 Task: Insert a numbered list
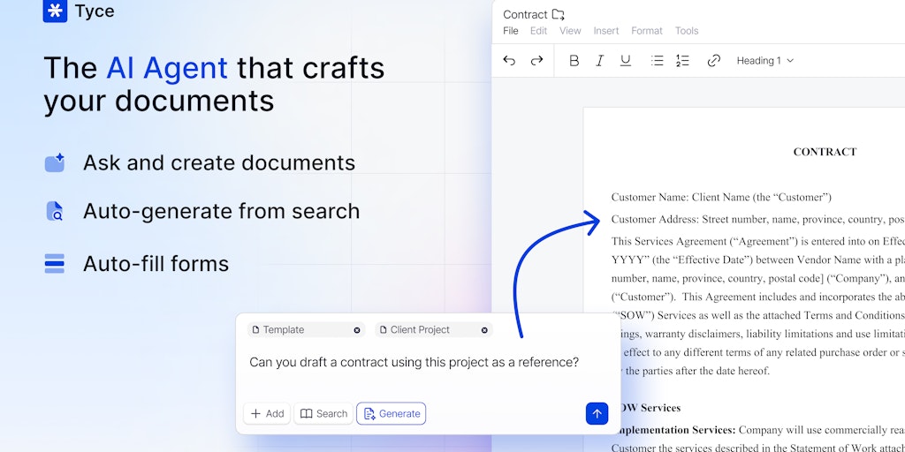pyautogui.click(x=683, y=61)
